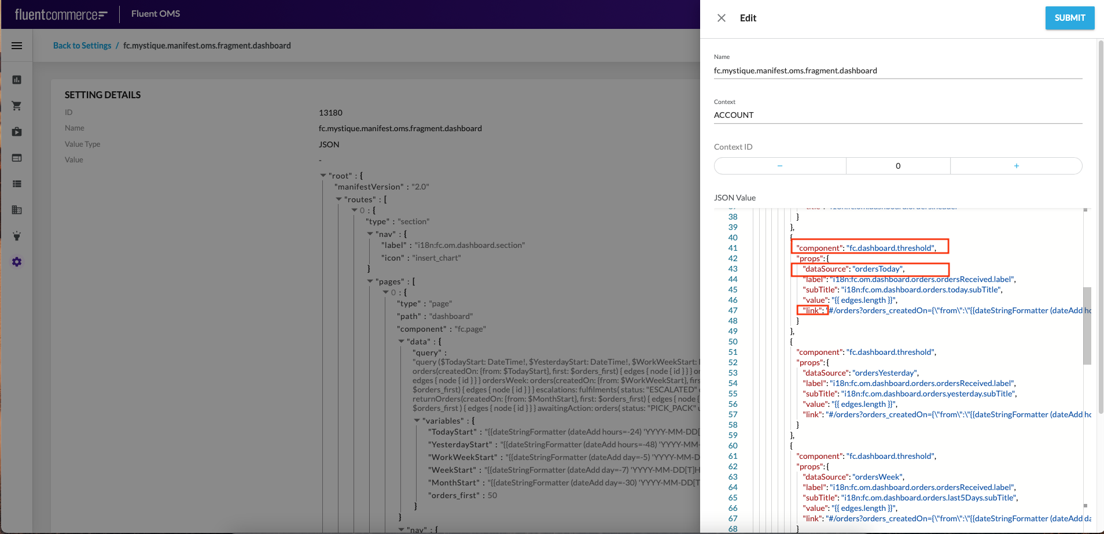Click the Context input field
Screen dimensions: 1104x534
(897, 115)
